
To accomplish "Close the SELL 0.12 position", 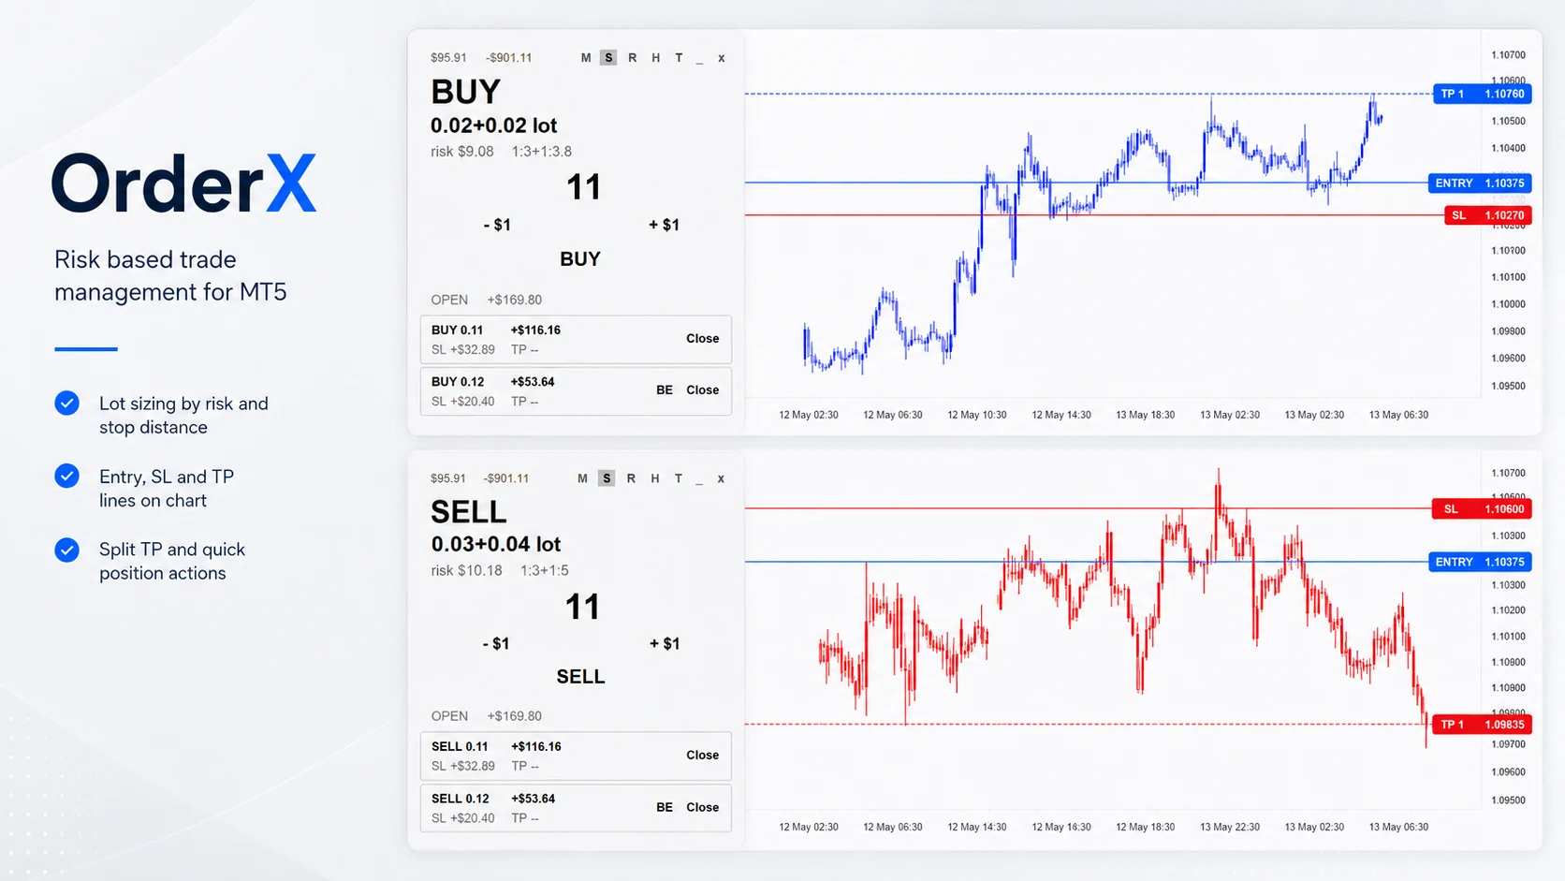I will 702,807.
